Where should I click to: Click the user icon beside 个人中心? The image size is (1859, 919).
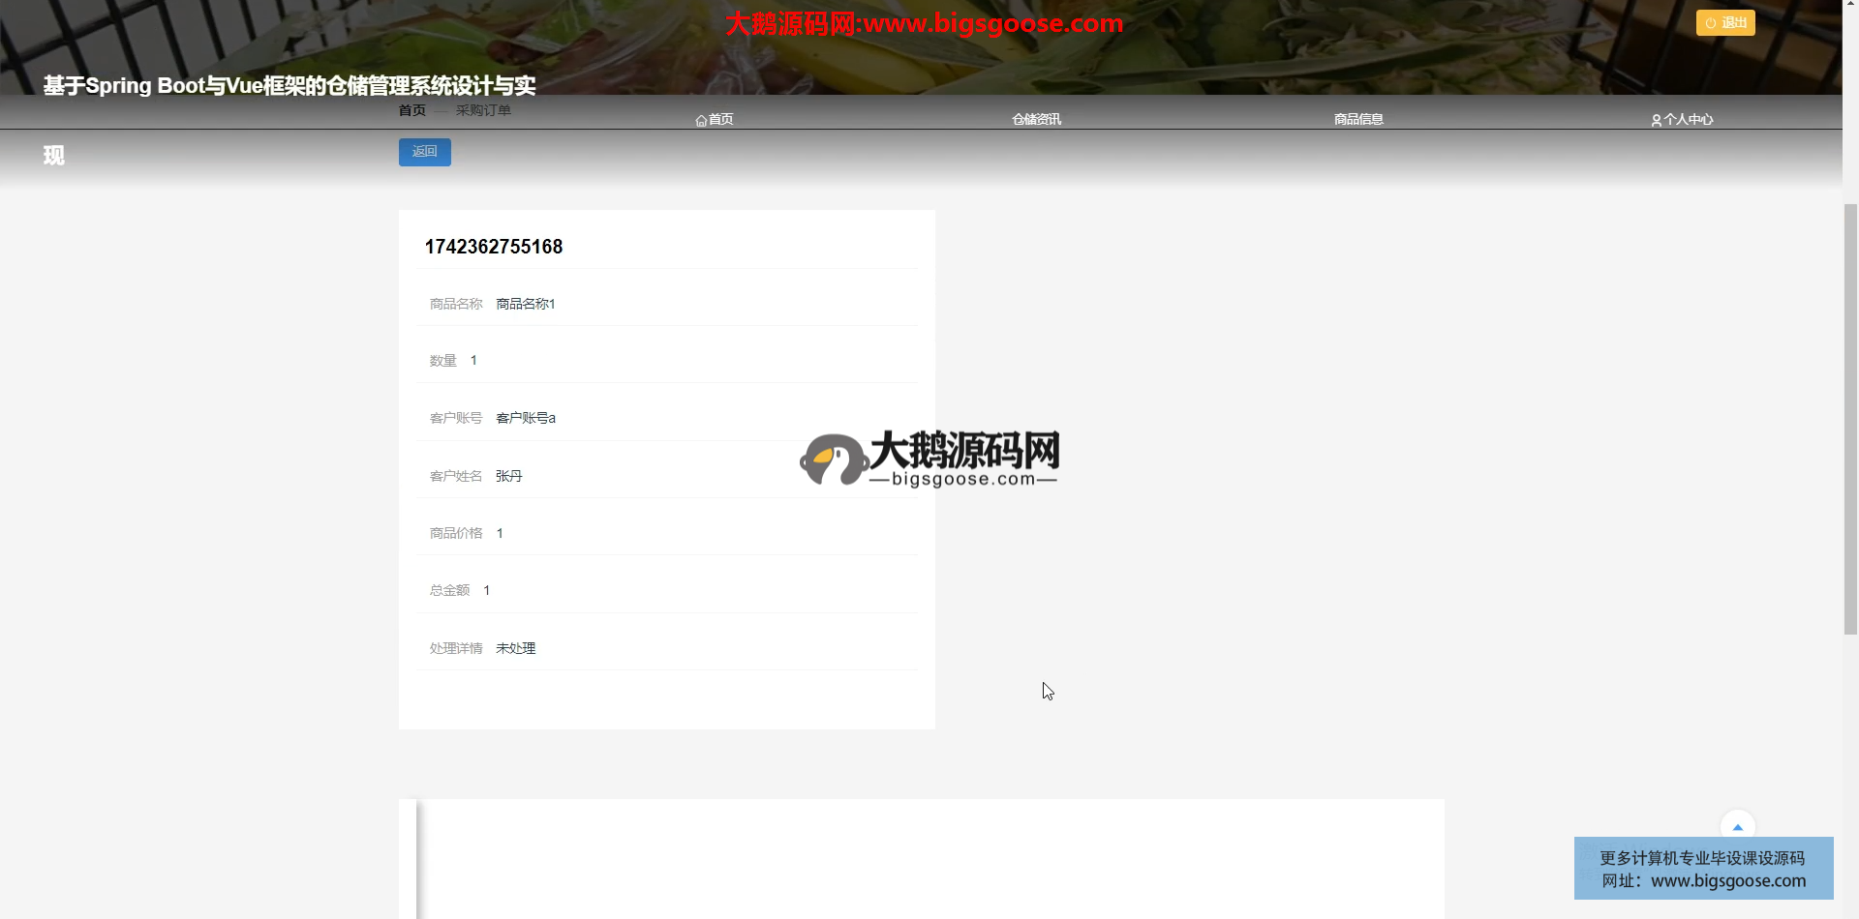click(x=1656, y=121)
